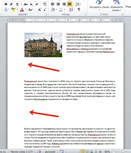
Task: Toggle justify alignment
Action: click(x=70, y=4)
